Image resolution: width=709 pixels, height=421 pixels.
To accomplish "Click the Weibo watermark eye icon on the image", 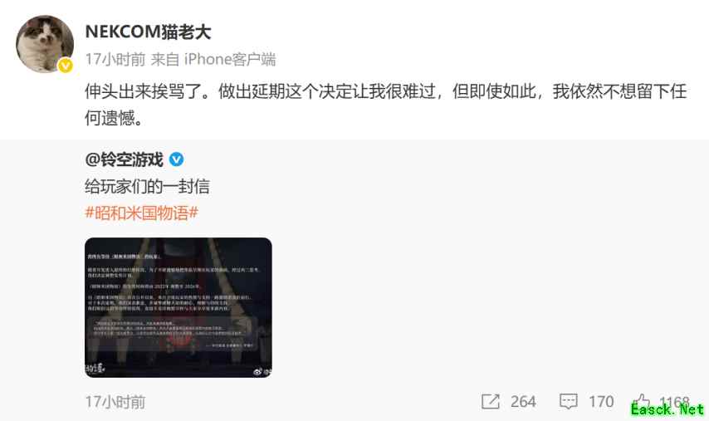I will [x=257, y=372].
